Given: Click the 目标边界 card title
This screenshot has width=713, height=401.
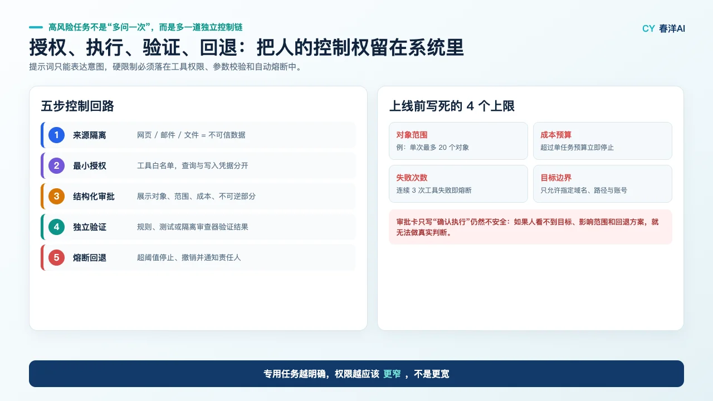Looking at the screenshot, I should point(556,178).
